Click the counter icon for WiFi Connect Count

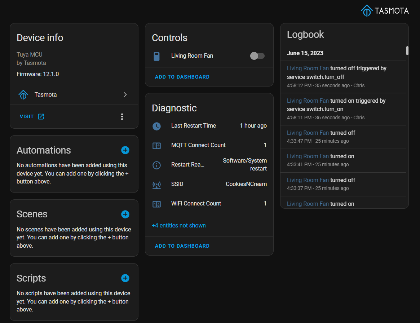[156, 204]
